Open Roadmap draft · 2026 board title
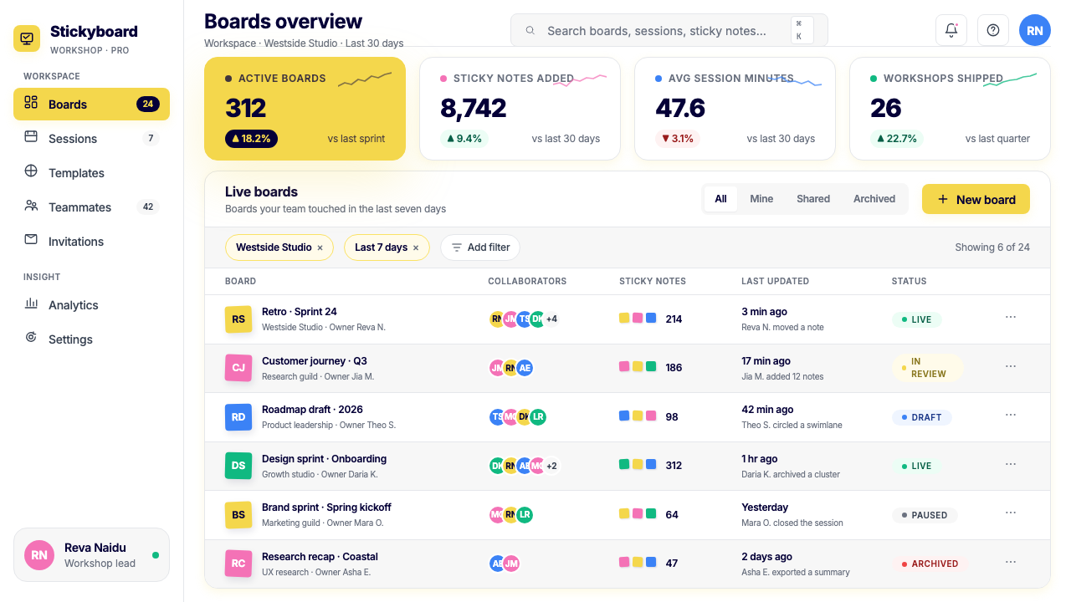The height and width of the screenshot is (602, 1071). [x=312, y=410]
